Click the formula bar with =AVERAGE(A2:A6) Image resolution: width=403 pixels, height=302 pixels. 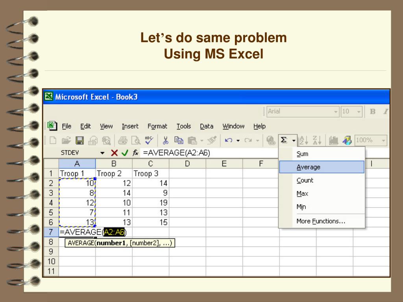209,153
